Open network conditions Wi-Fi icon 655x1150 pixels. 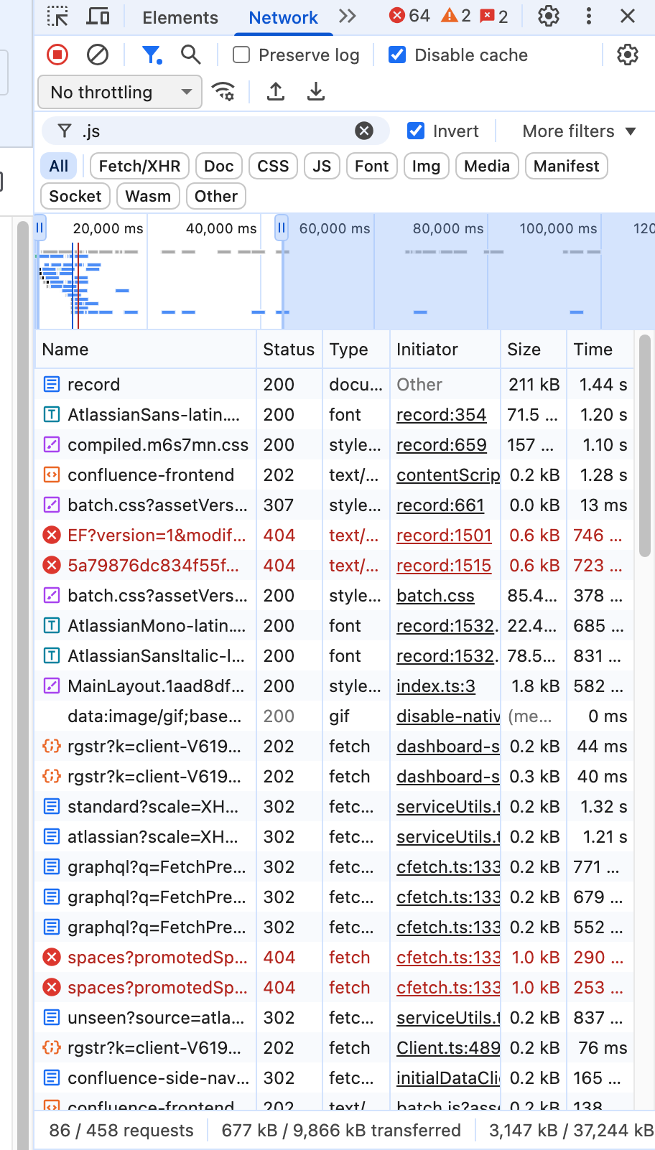tap(223, 92)
